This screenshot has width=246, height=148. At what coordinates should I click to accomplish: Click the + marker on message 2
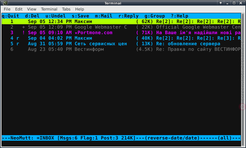point(24,27)
